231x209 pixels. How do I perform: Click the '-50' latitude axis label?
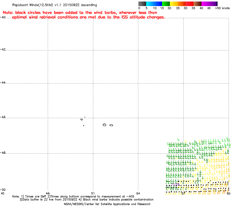click(3, 190)
